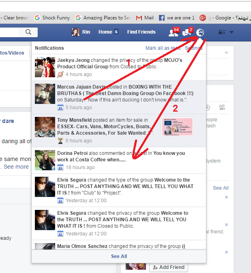Click the Facebook search input field
This screenshot has height=273, width=251.
pyautogui.click(x=10, y=32)
